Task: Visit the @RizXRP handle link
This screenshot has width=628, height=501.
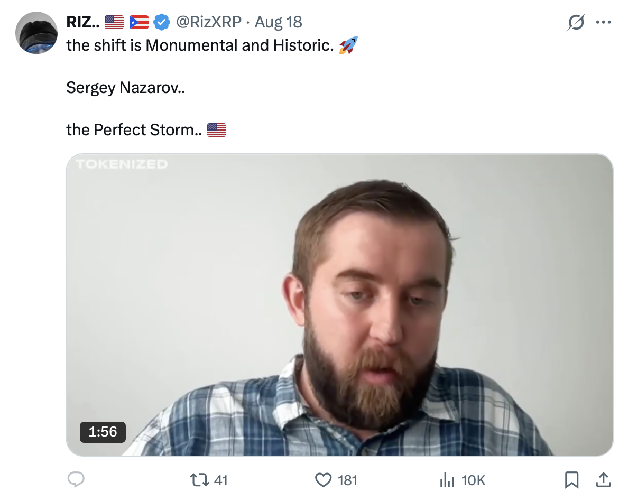Action: point(209,22)
